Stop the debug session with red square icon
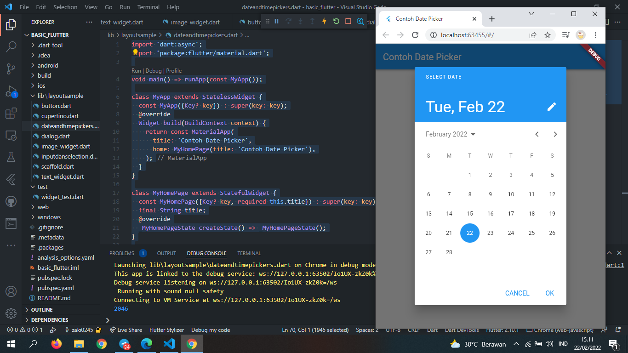The height and width of the screenshot is (353, 628). (348, 22)
